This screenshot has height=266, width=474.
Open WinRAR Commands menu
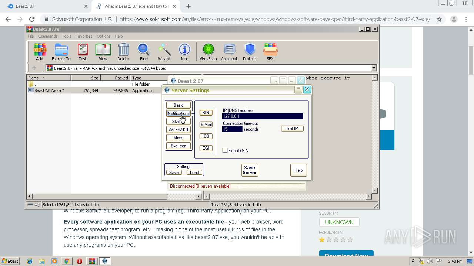coord(48,36)
